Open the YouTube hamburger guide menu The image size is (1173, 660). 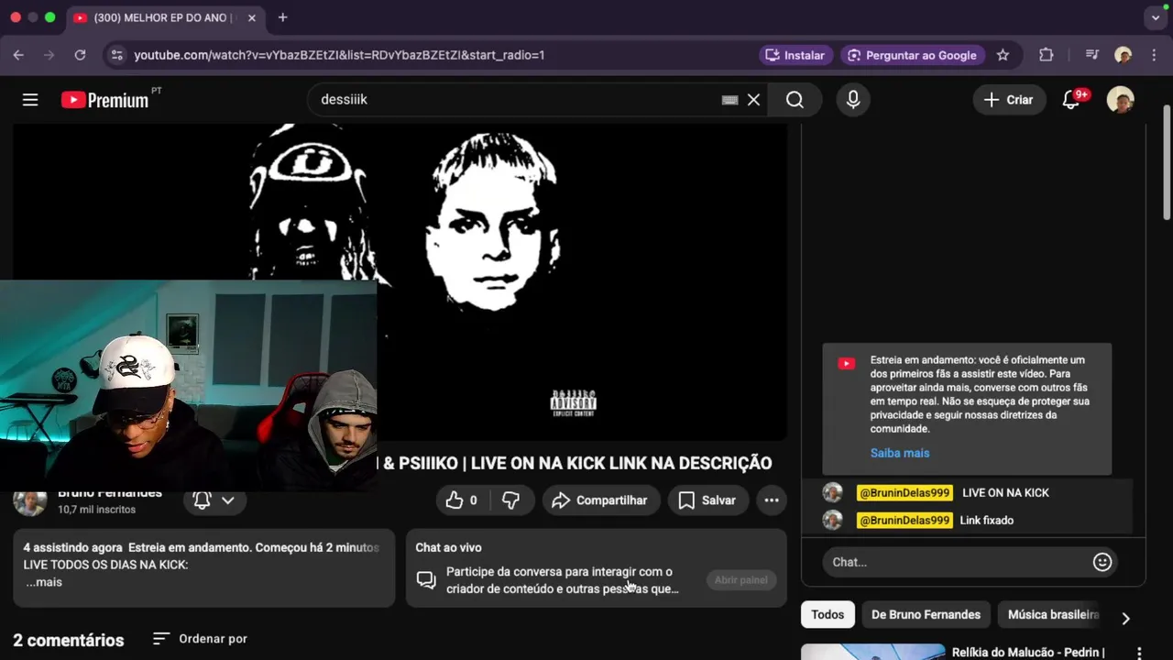click(30, 100)
